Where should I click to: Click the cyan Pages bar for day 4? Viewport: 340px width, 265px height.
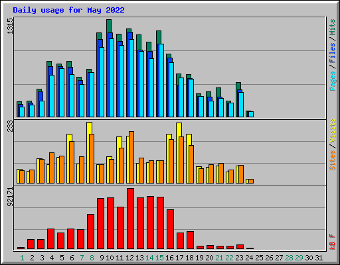click(52, 96)
